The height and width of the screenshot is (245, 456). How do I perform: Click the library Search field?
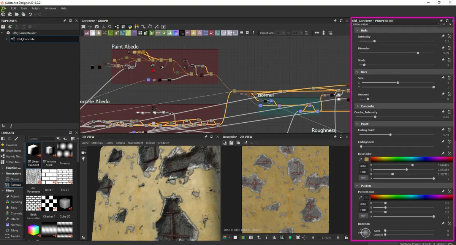[x=41, y=139]
